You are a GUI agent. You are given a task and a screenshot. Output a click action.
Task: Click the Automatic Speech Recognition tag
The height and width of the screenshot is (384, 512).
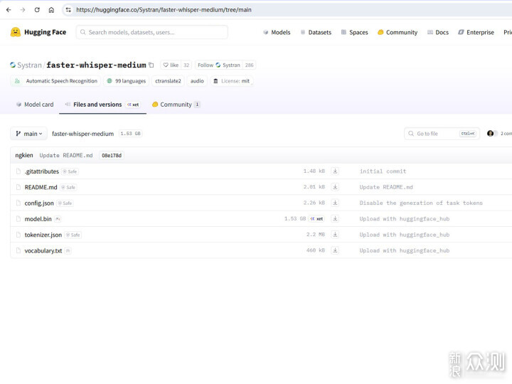click(55, 81)
